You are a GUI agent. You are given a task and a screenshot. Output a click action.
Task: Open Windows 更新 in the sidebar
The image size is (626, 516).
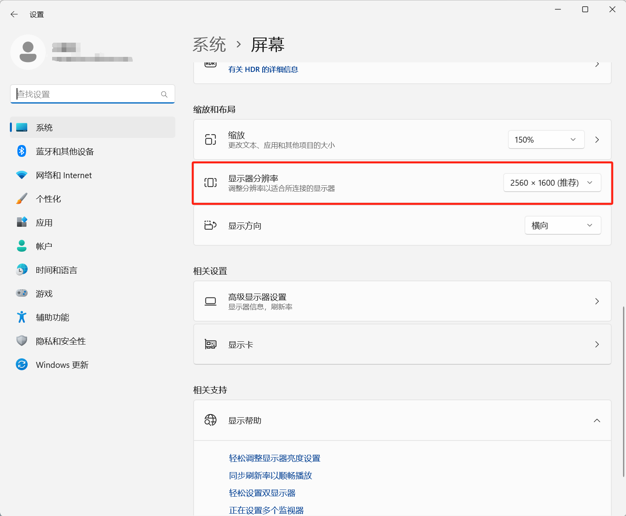(x=92, y=364)
